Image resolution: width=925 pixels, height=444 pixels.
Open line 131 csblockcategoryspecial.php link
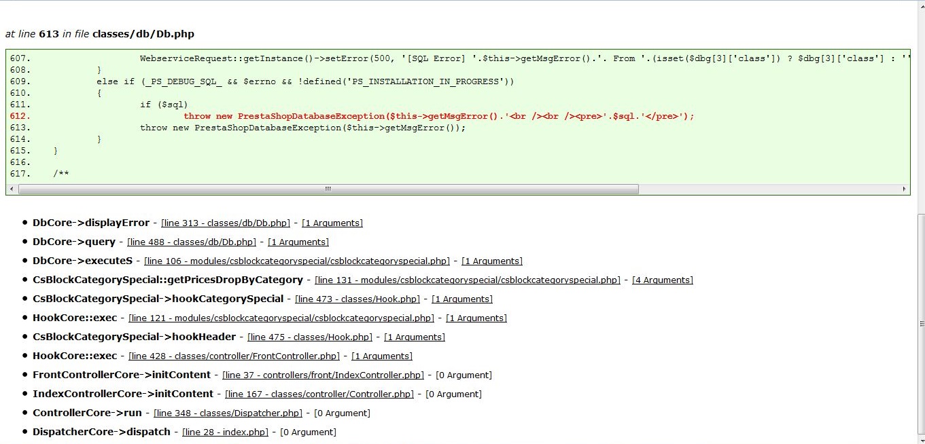pos(468,280)
